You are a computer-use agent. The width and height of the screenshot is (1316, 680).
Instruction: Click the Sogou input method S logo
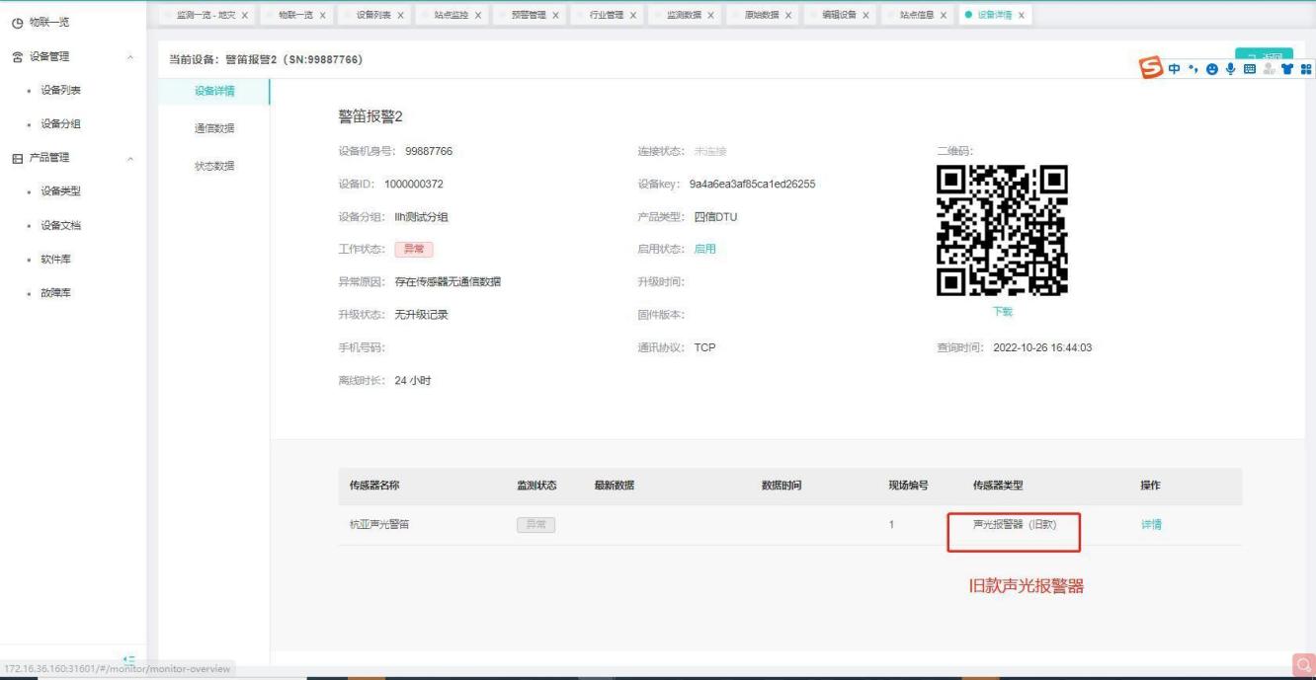pos(1153,69)
